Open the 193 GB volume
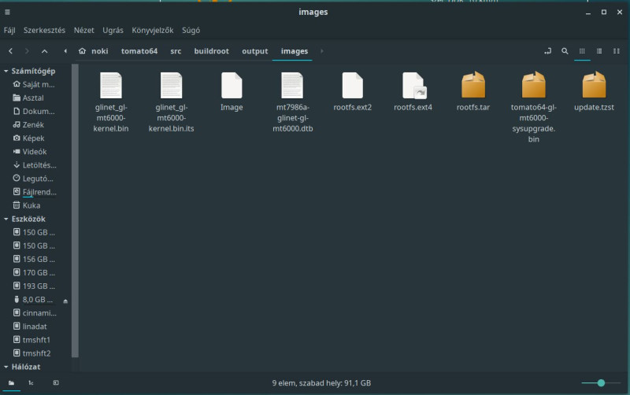 click(35, 286)
